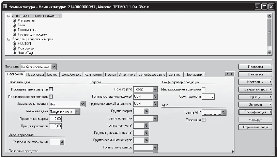Image resolution: width=277 pixels, height=158 pixels.
Task: Click lookup icon for Группа комиссий
Action: tap(147, 126)
